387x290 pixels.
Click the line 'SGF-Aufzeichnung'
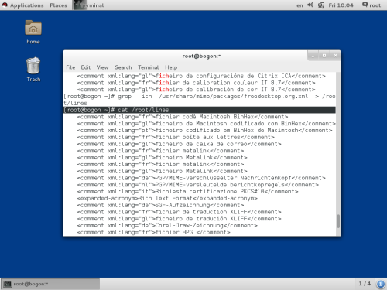[160, 205]
